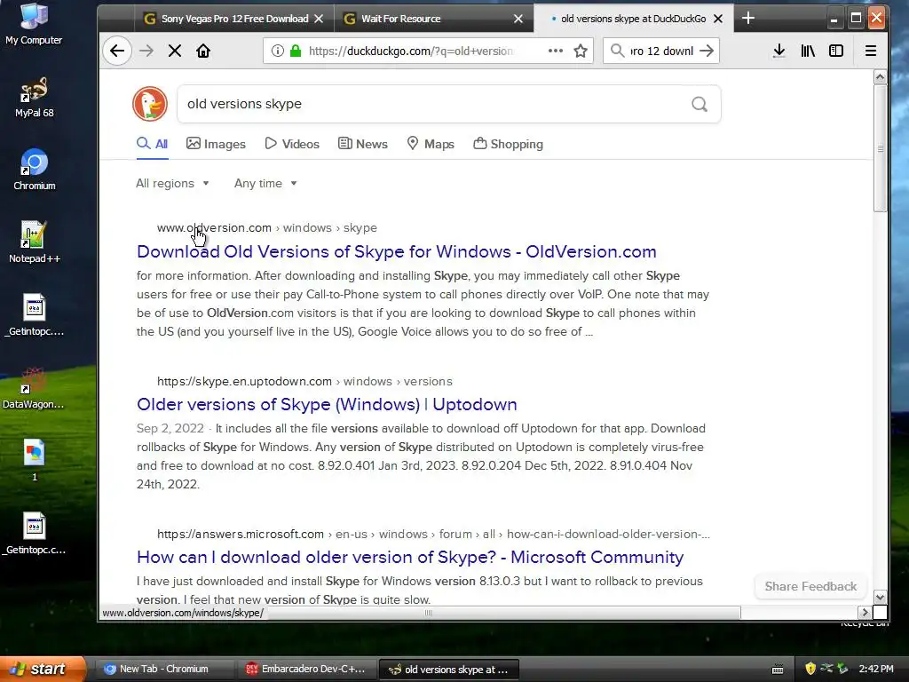Select old versions skype DuckDuckGo tab
This screenshot has width=909, height=682.
click(633, 19)
